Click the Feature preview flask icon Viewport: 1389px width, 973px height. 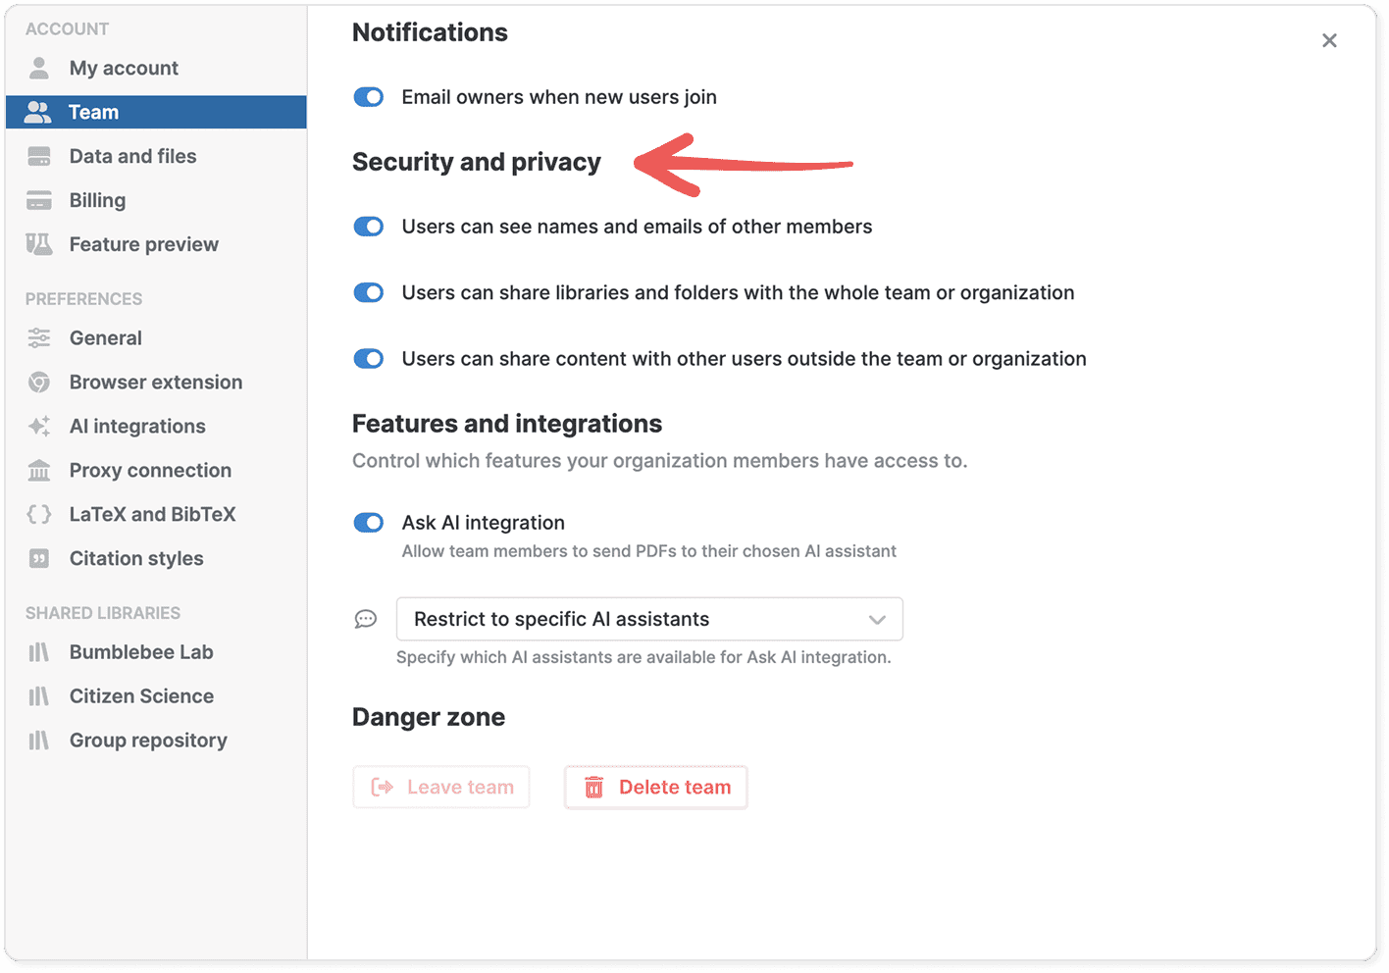(x=39, y=244)
